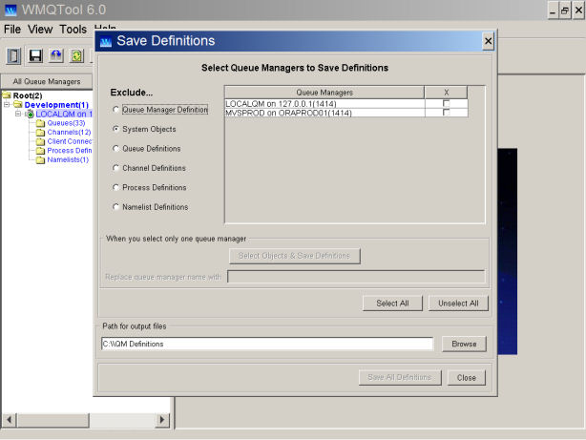
Task: Click the tree panel scrollbar right arrow
Action: [x=162, y=420]
